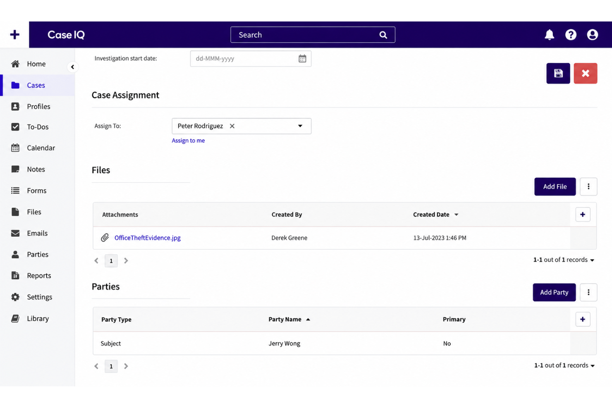Collapse the sidebar navigation
The height and width of the screenshot is (408, 612).
click(72, 67)
